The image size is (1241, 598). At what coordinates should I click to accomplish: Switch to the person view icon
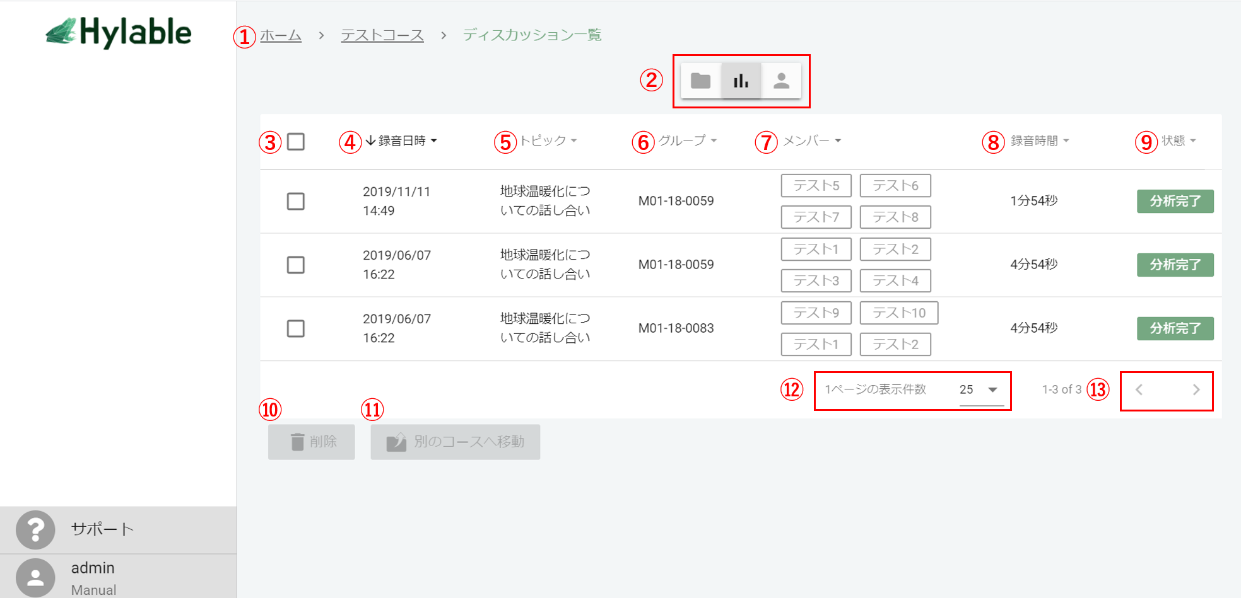(x=781, y=81)
